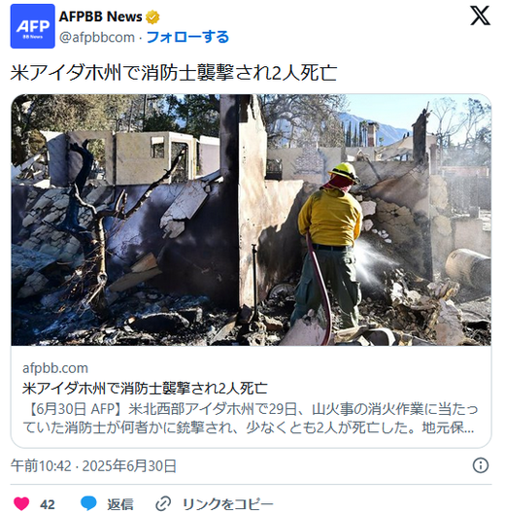The image size is (505, 512).
Task: Click the blue reply bubble icon
Action: click(88, 503)
